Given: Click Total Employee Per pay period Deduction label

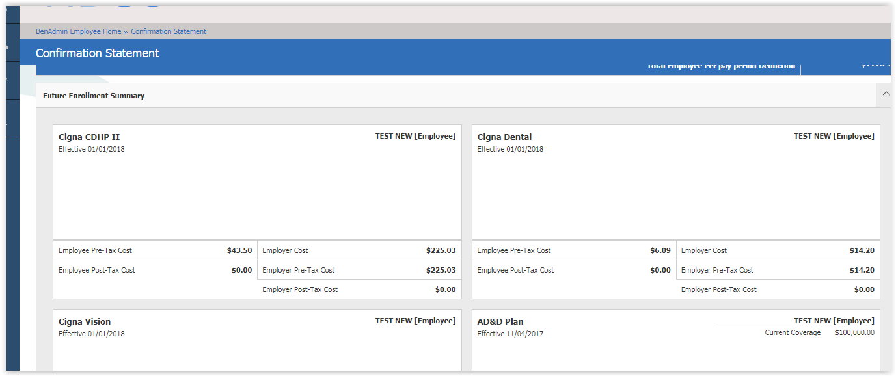Looking at the screenshot, I should pos(721,66).
